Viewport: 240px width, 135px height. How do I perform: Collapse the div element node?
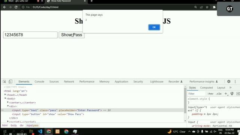8,106
